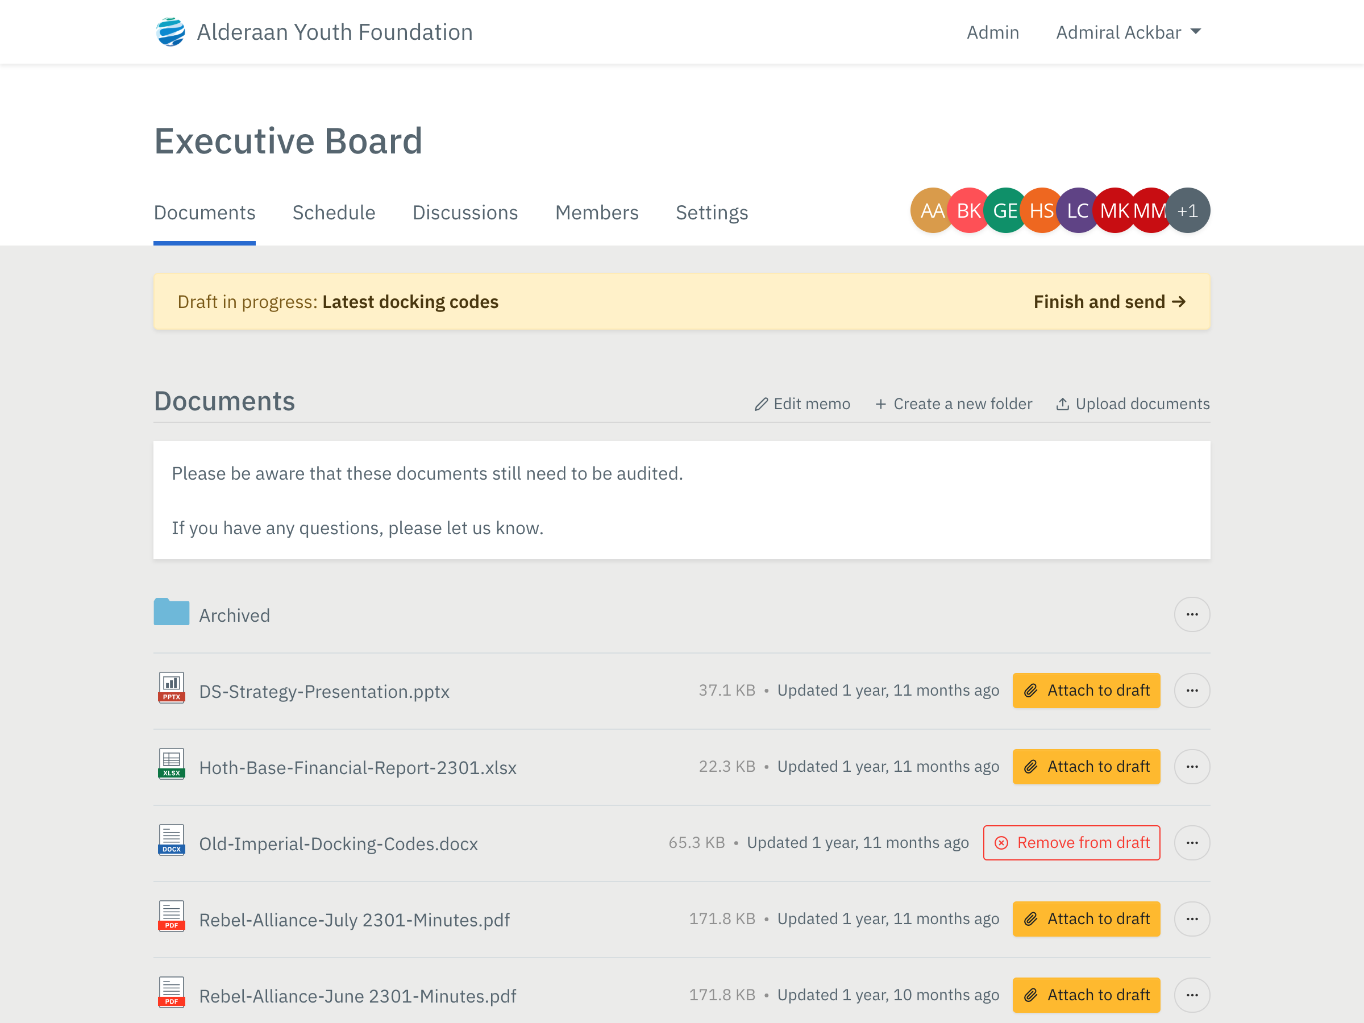
Task: Click the options icon for Hoth-Base-Financial-Report-2301.xlsx
Action: coord(1192,766)
